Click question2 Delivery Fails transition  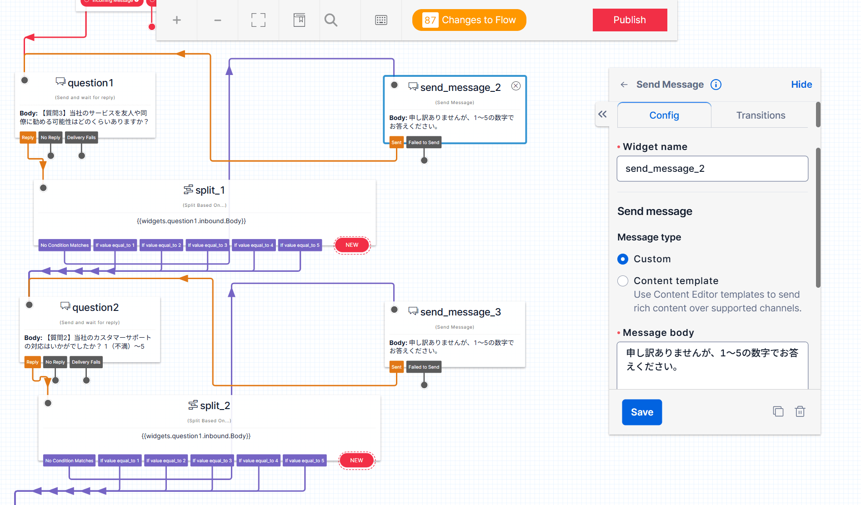[x=86, y=362]
